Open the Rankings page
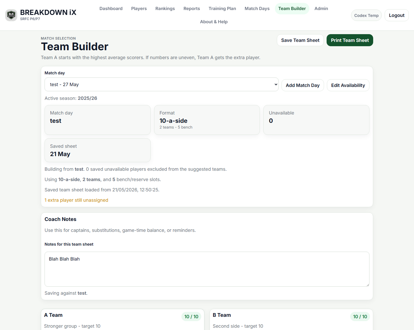Image resolution: width=414 pixels, height=330 pixels. [x=165, y=9]
